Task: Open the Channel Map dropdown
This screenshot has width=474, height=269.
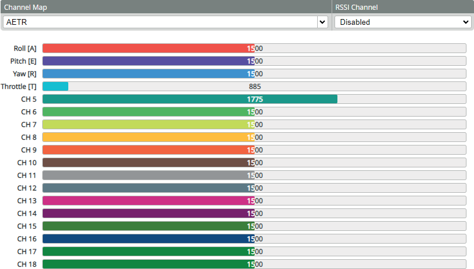Action: (166, 22)
